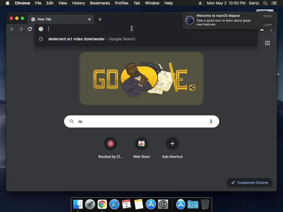
Task: Open Spotlight search in menu bar
Action: [x=265, y=3]
